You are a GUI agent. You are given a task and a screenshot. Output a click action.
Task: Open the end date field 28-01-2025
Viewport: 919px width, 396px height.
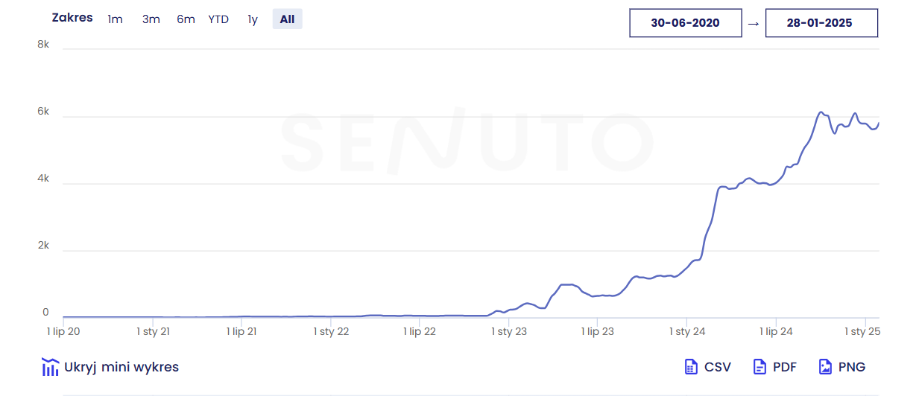(x=819, y=23)
